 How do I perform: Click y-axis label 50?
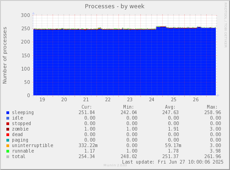click(27, 82)
